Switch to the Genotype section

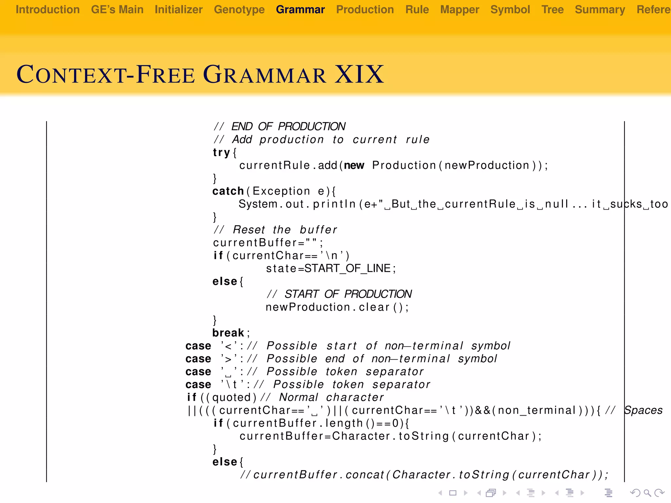tap(239, 9)
